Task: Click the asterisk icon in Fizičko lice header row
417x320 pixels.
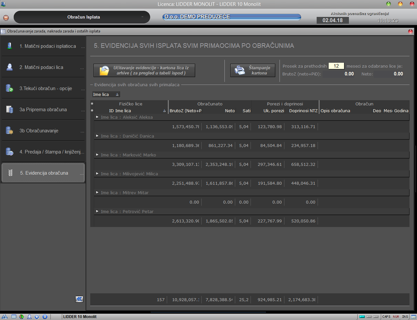Action: (92, 104)
